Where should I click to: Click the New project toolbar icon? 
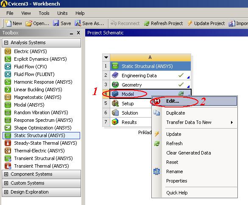[x=8, y=23]
